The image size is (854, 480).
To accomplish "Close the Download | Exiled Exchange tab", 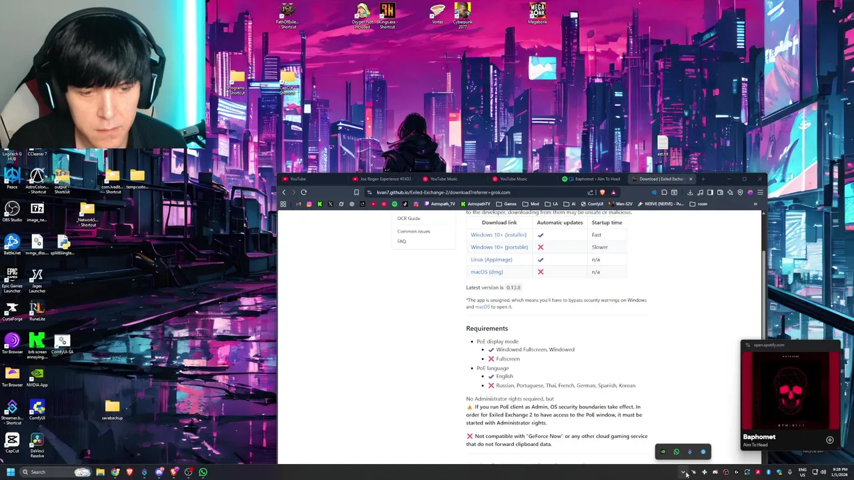I will [x=691, y=179].
